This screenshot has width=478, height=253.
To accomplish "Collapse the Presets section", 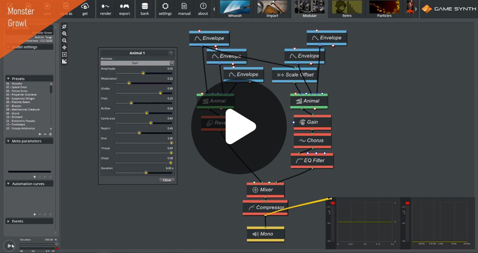I will coord(8,79).
